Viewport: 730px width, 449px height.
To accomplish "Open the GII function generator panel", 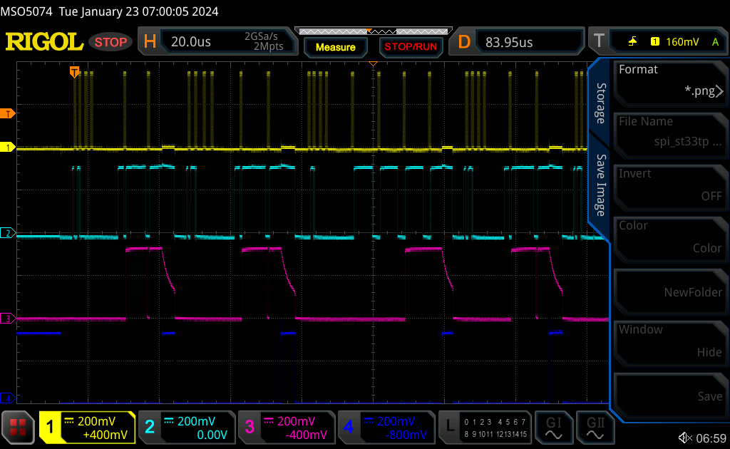I will 597,427.
